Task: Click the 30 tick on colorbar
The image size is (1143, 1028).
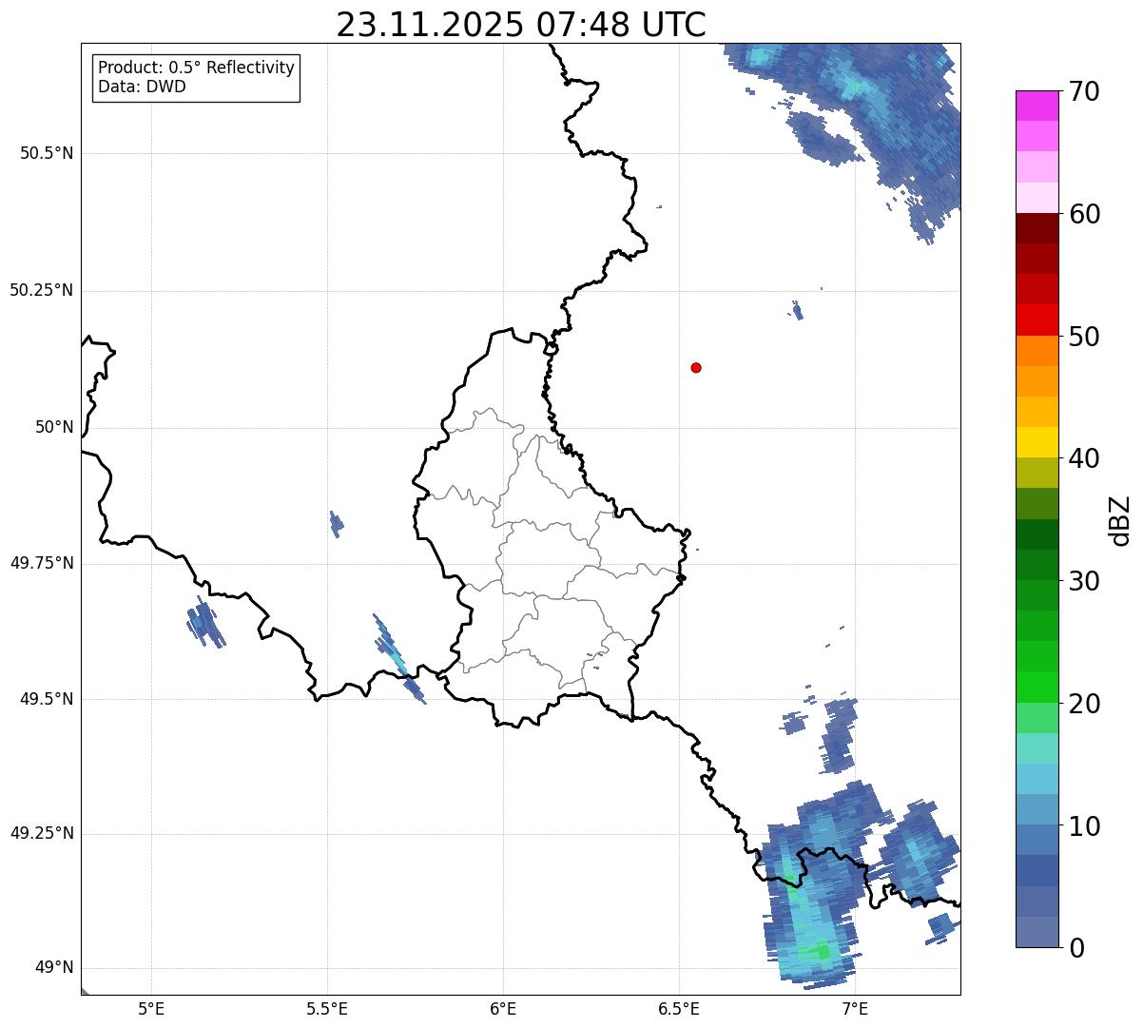Action: point(1084,581)
